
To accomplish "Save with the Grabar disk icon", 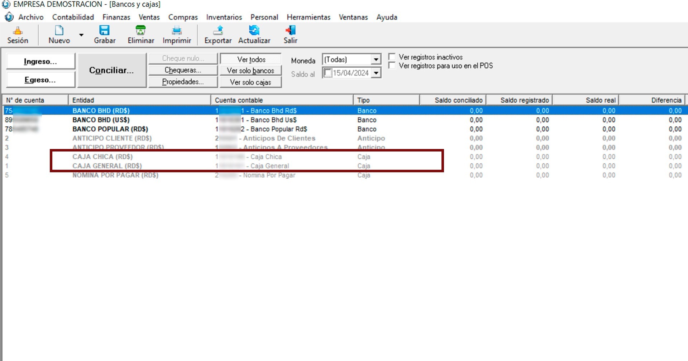I will coord(104,31).
